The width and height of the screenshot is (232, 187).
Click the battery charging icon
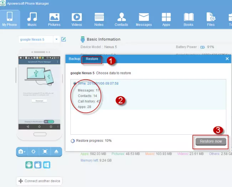point(202,47)
